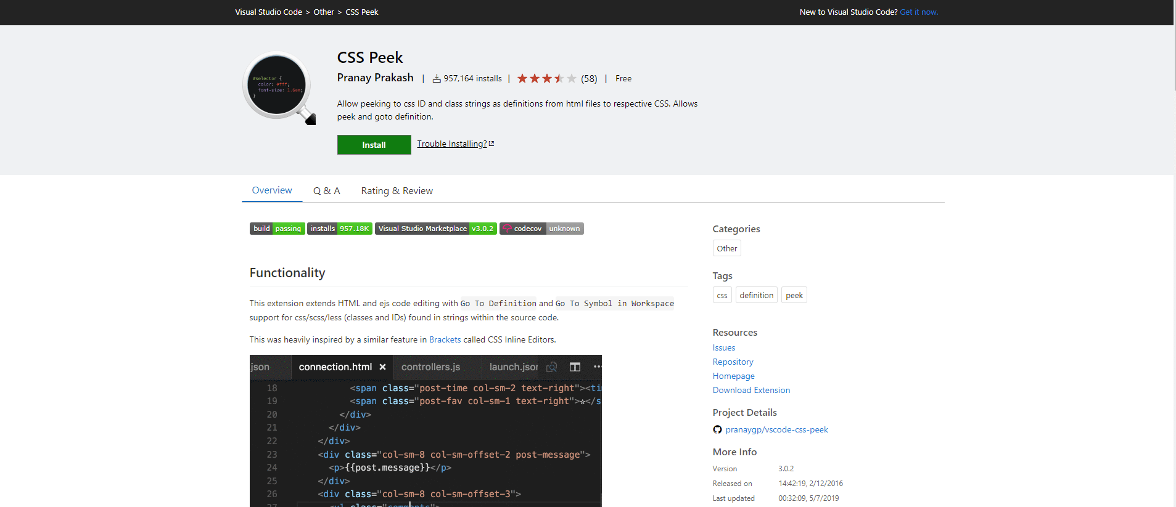The height and width of the screenshot is (507, 1176).
Task: Open the Brackets link in description
Action: coord(445,339)
